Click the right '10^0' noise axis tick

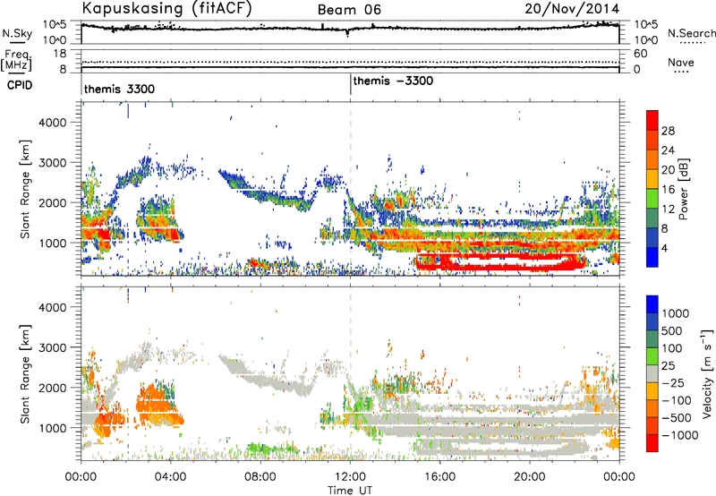[x=645, y=40]
